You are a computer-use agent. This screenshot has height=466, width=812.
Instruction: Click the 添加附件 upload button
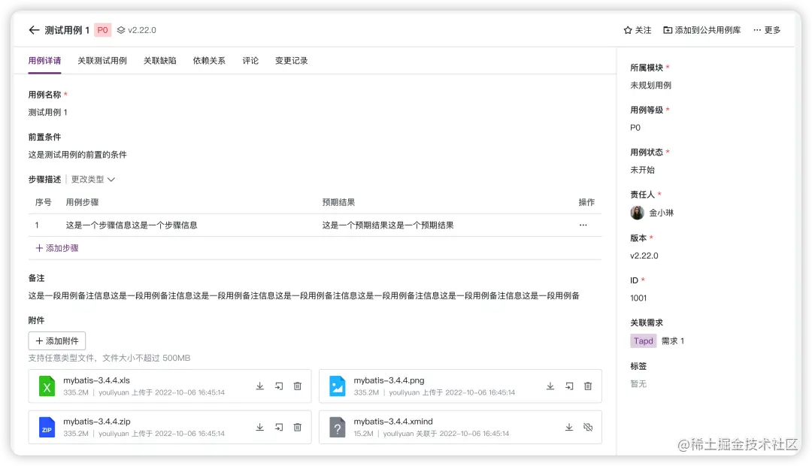[x=56, y=340]
